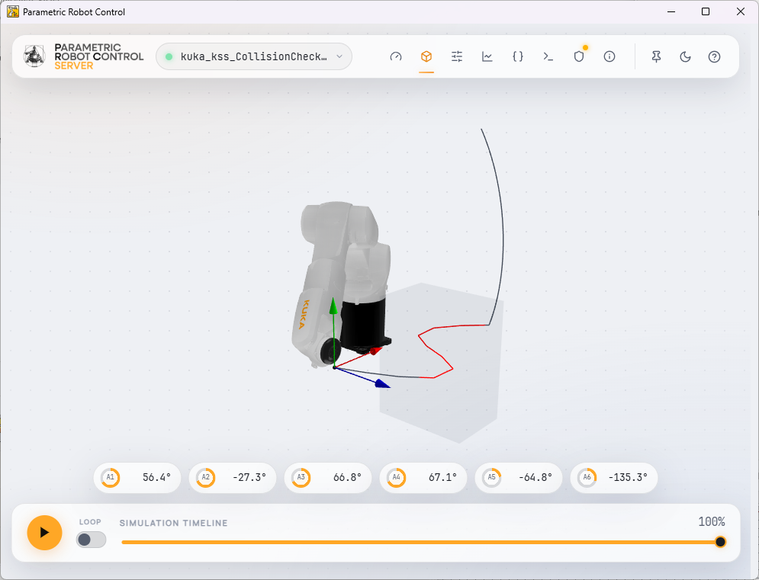Open help question mark icon
This screenshot has height=580, width=759.
(714, 56)
